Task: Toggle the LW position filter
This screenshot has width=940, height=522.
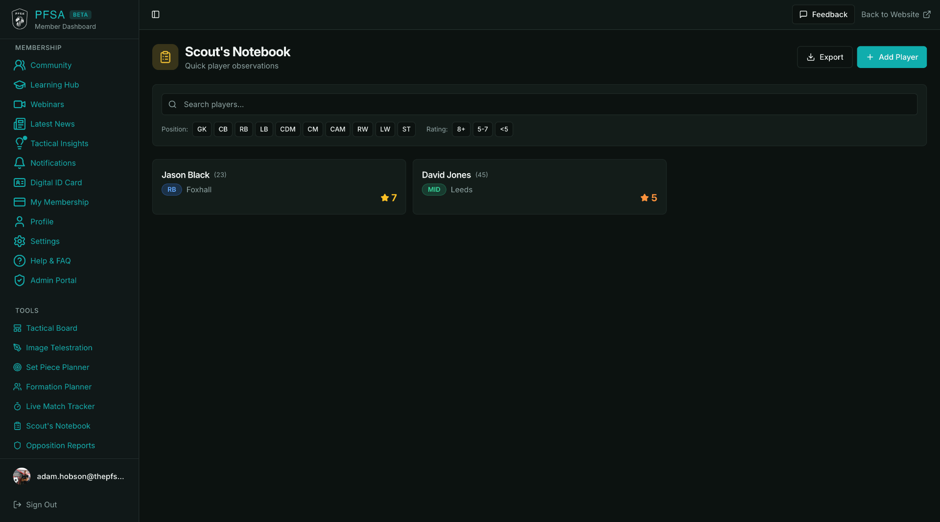Action: tap(385, 129)
